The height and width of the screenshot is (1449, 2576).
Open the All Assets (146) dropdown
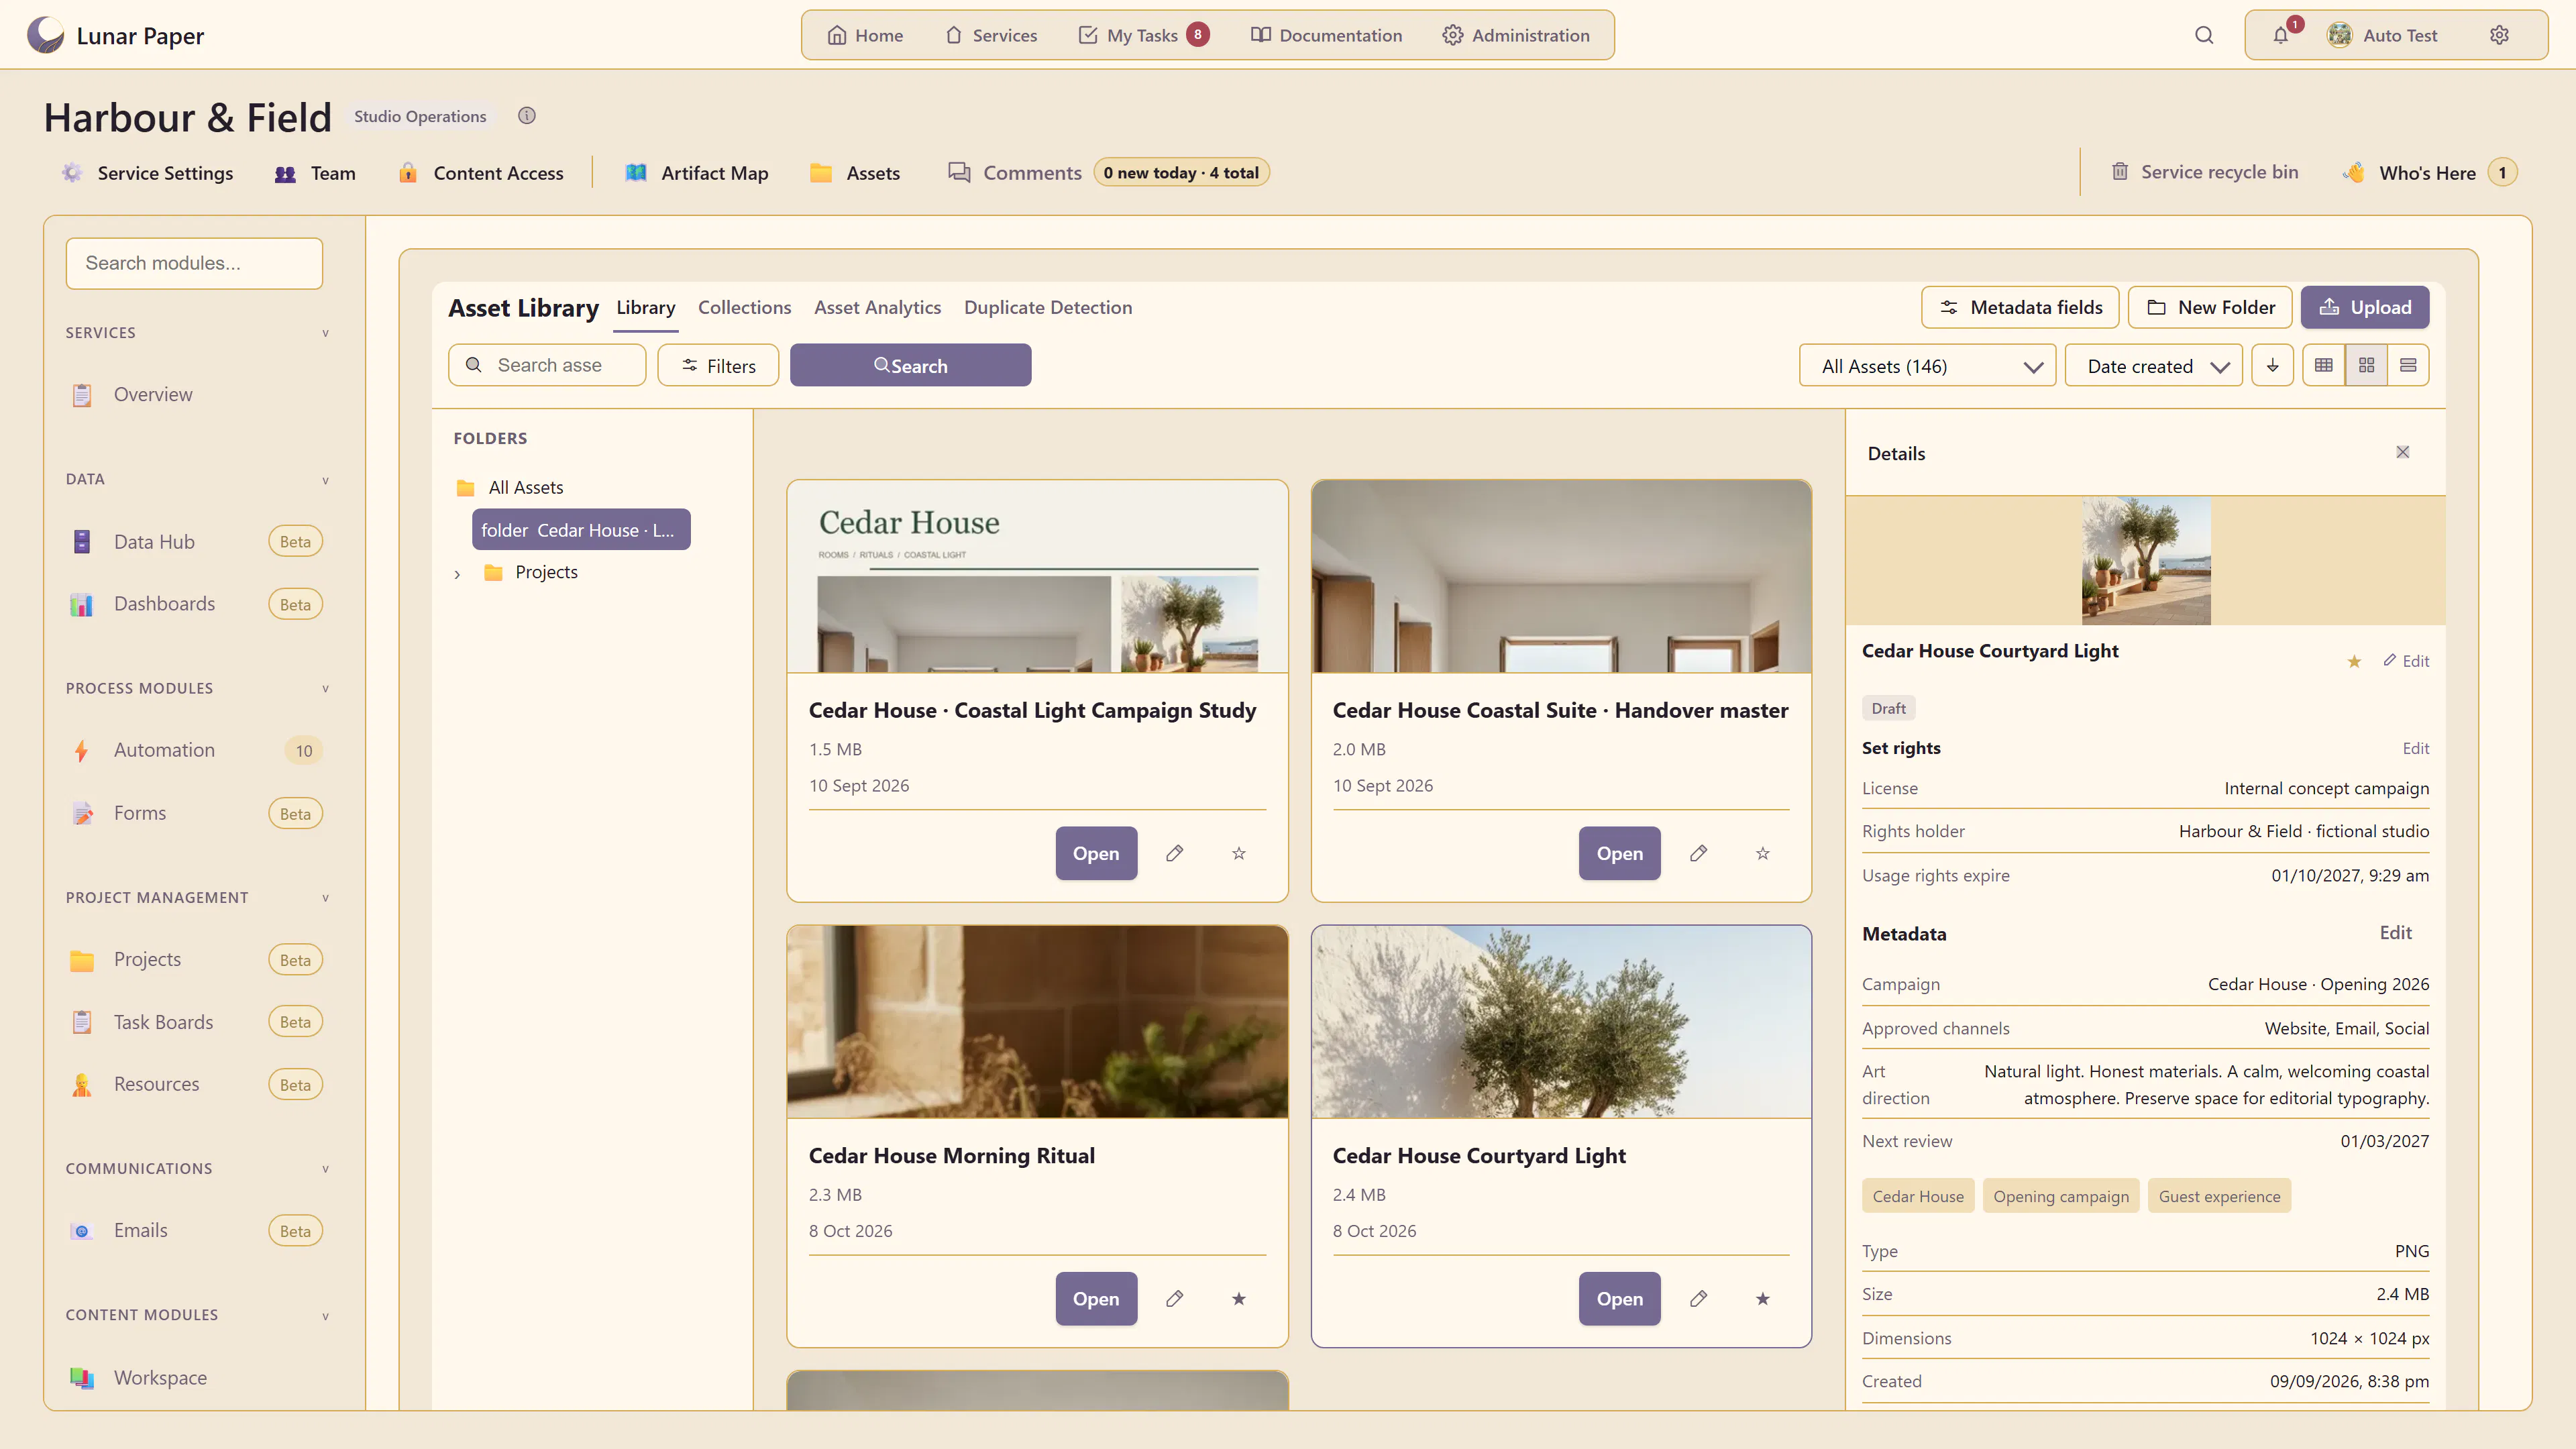coord(1927,366)
